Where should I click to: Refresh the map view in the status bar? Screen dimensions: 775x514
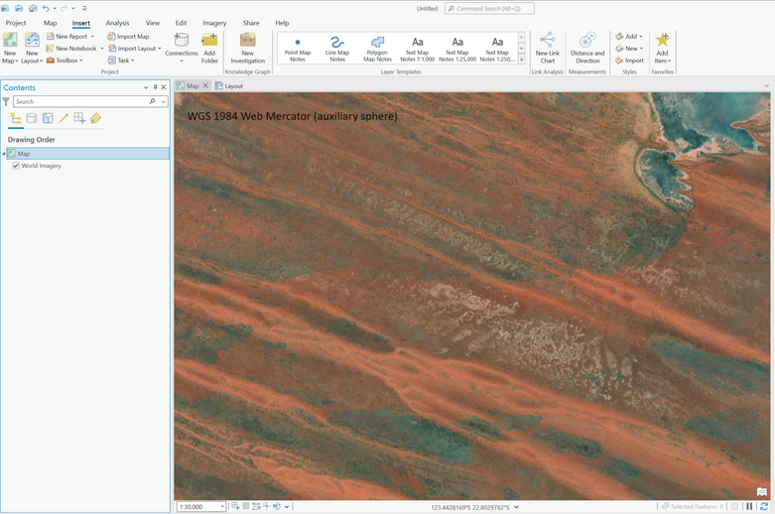pyautogui.click(x=764, y=507)
